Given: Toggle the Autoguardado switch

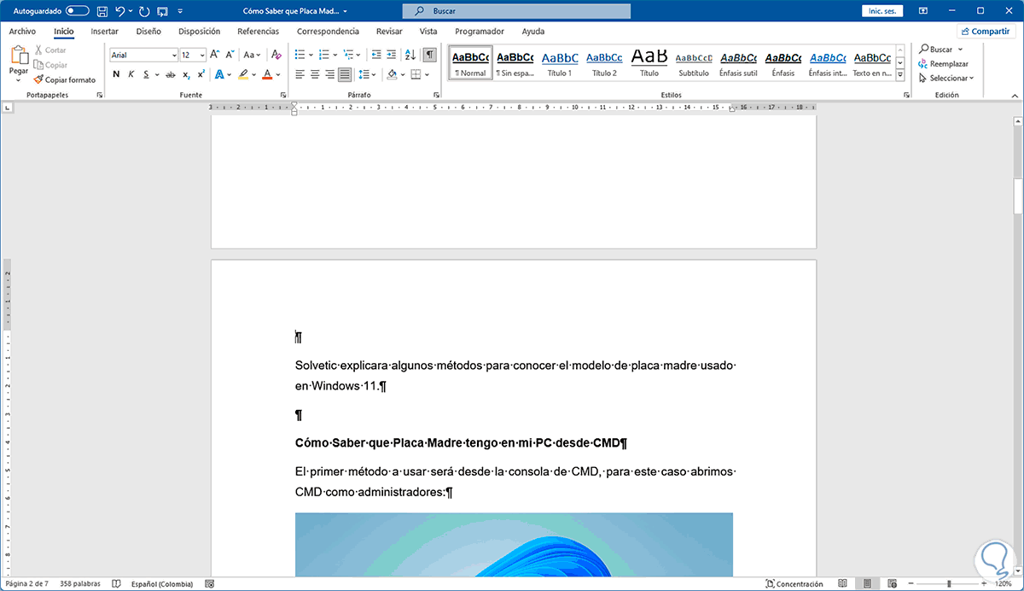Looking at the screenshot, I should (x=77, y=11).
